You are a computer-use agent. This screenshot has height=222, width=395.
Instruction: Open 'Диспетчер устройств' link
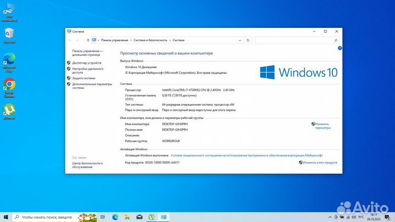click(87, 63)
